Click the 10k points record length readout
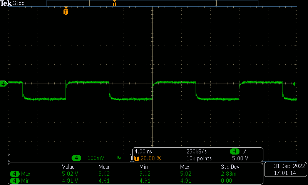 [199, 158]
